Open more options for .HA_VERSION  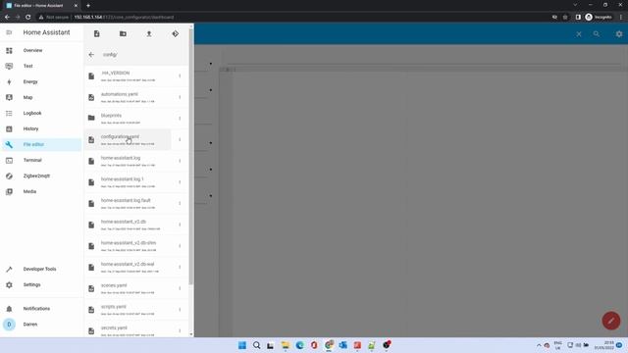pos(180,76)
